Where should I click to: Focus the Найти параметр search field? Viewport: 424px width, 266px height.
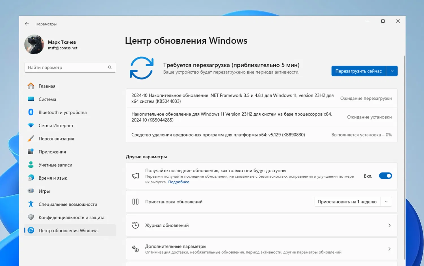(70, 67)
